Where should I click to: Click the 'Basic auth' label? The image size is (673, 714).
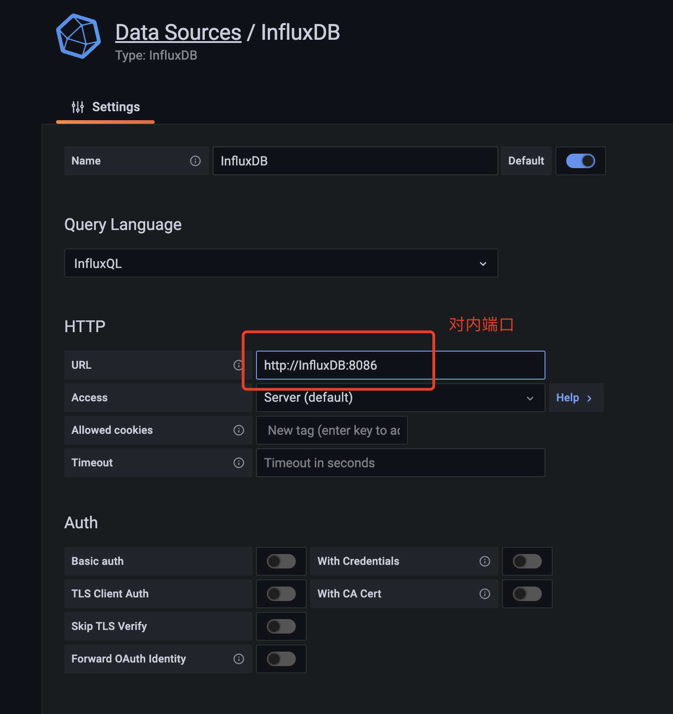(98, 561)
